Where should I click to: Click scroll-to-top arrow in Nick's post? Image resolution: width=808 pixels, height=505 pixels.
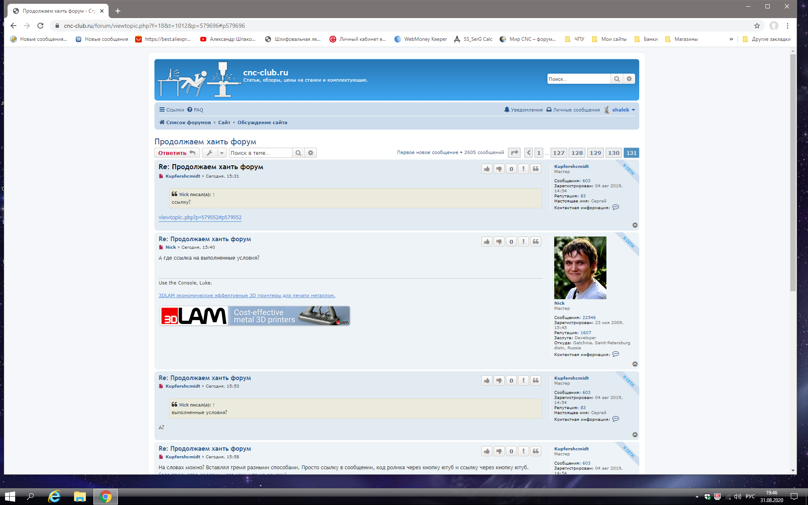coord(635,364)
